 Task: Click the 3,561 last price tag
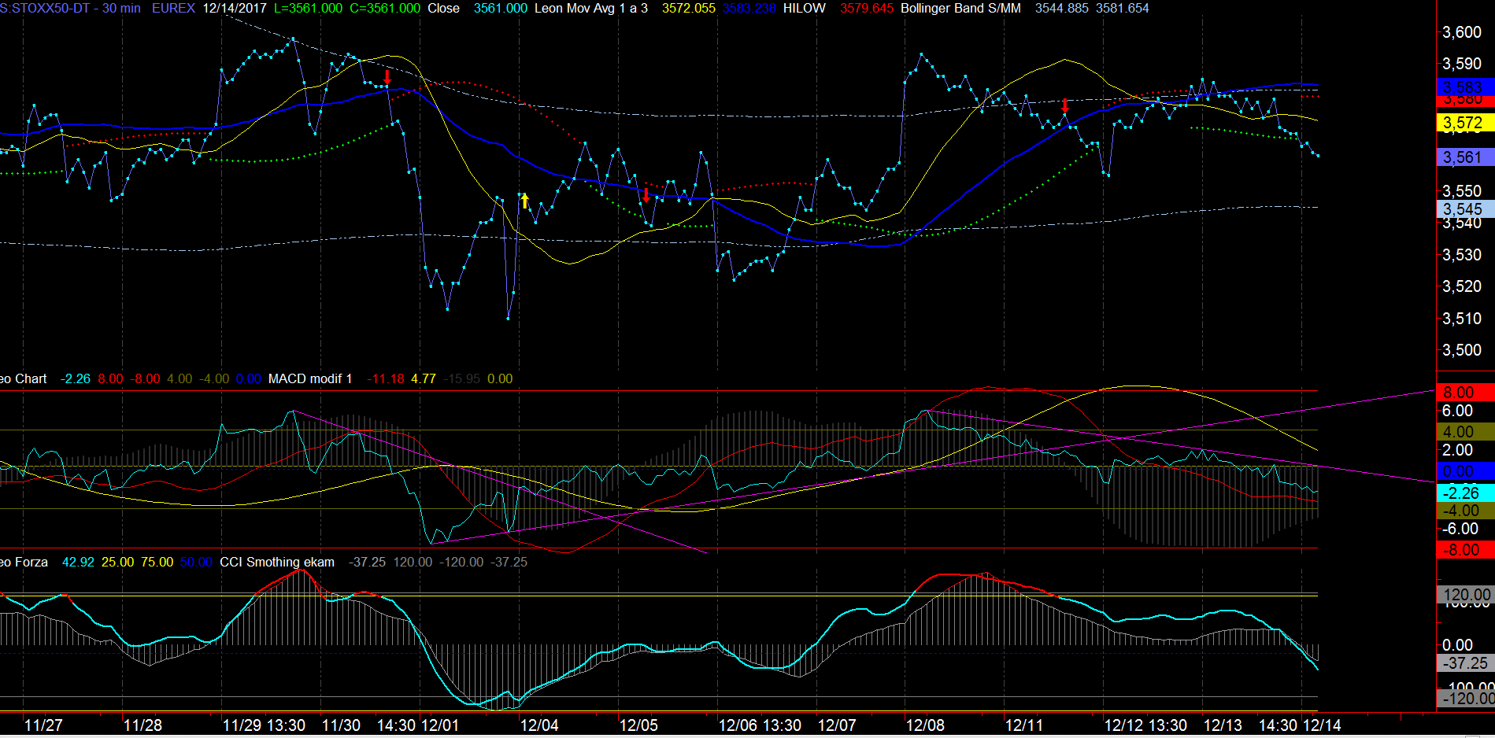coord(1465,157)
